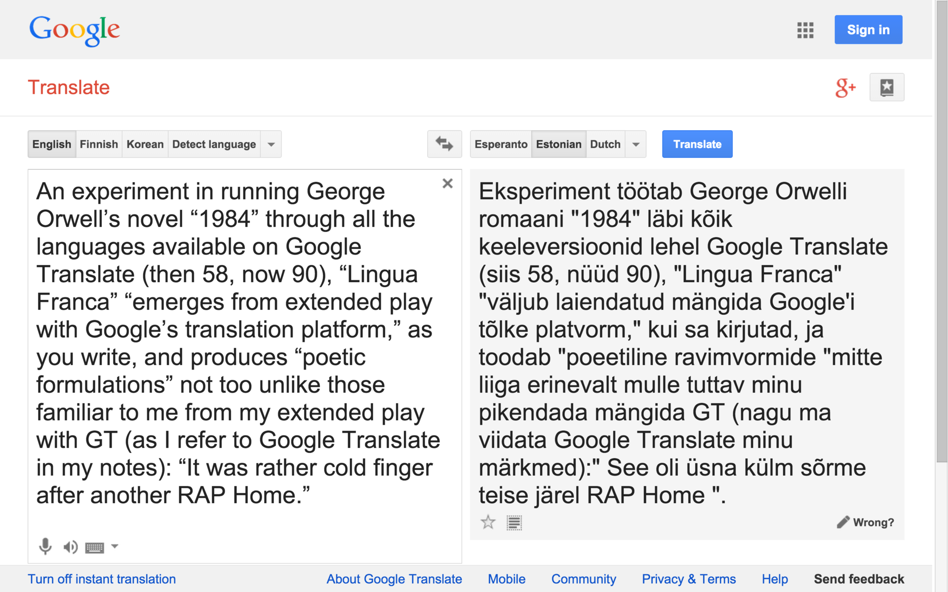Click the microphone voice input icon
Screen dimensions: 948x592
(45, 546)
